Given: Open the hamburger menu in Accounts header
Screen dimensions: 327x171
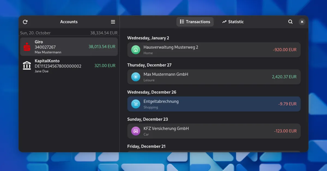Looking at the screenshot, I should point(113,22).
